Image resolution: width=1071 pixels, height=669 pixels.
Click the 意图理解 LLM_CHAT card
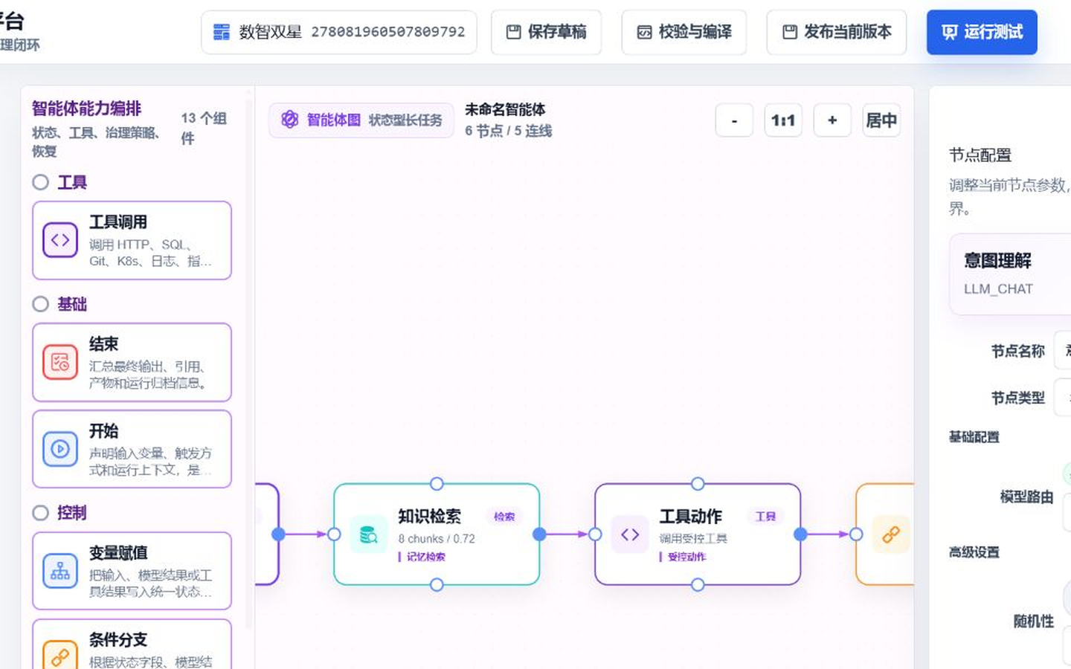[1010, 274]
